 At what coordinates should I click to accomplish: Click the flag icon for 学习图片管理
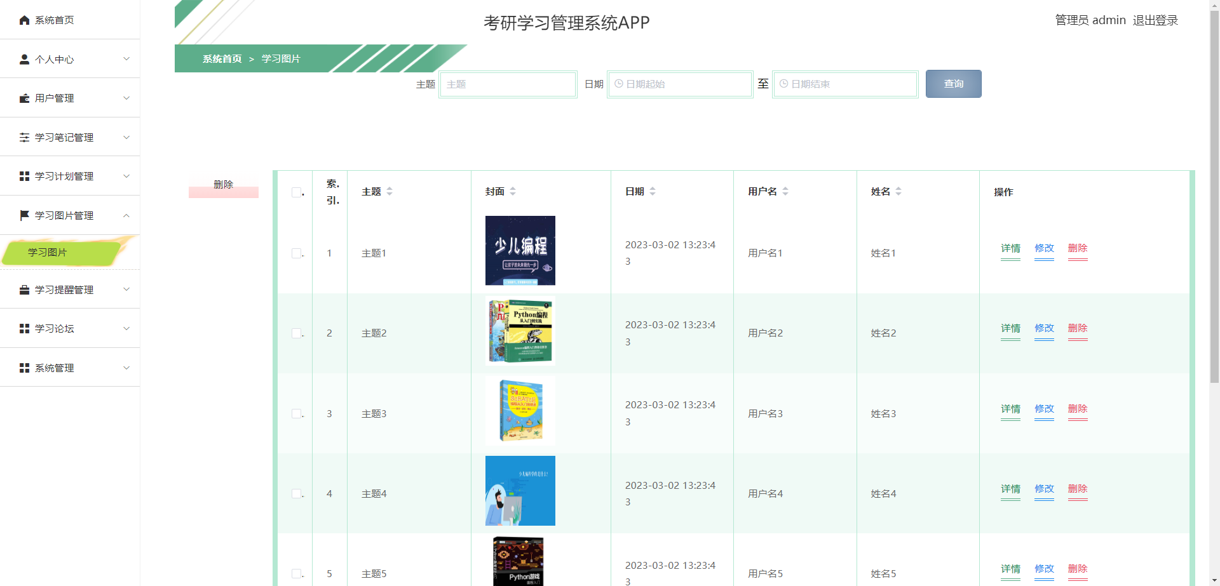(25, 215)
